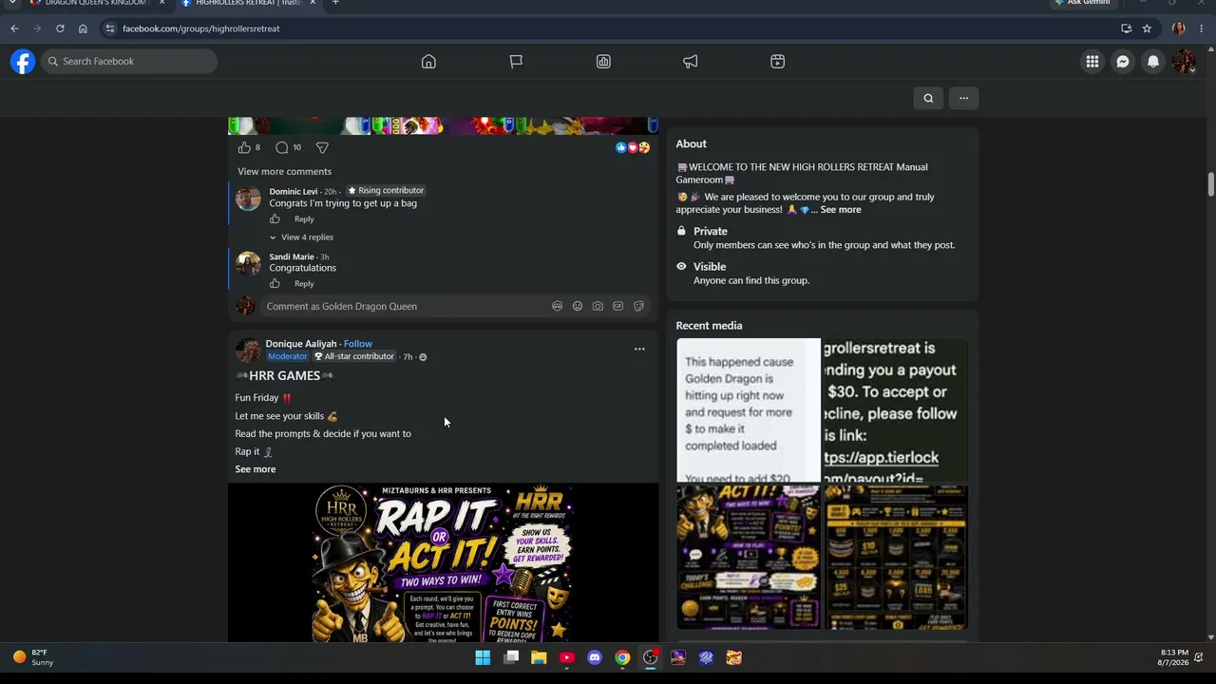Open Sandi Marie's avatar
Viewport: 1216px width, 684px height.
[248, 263]
